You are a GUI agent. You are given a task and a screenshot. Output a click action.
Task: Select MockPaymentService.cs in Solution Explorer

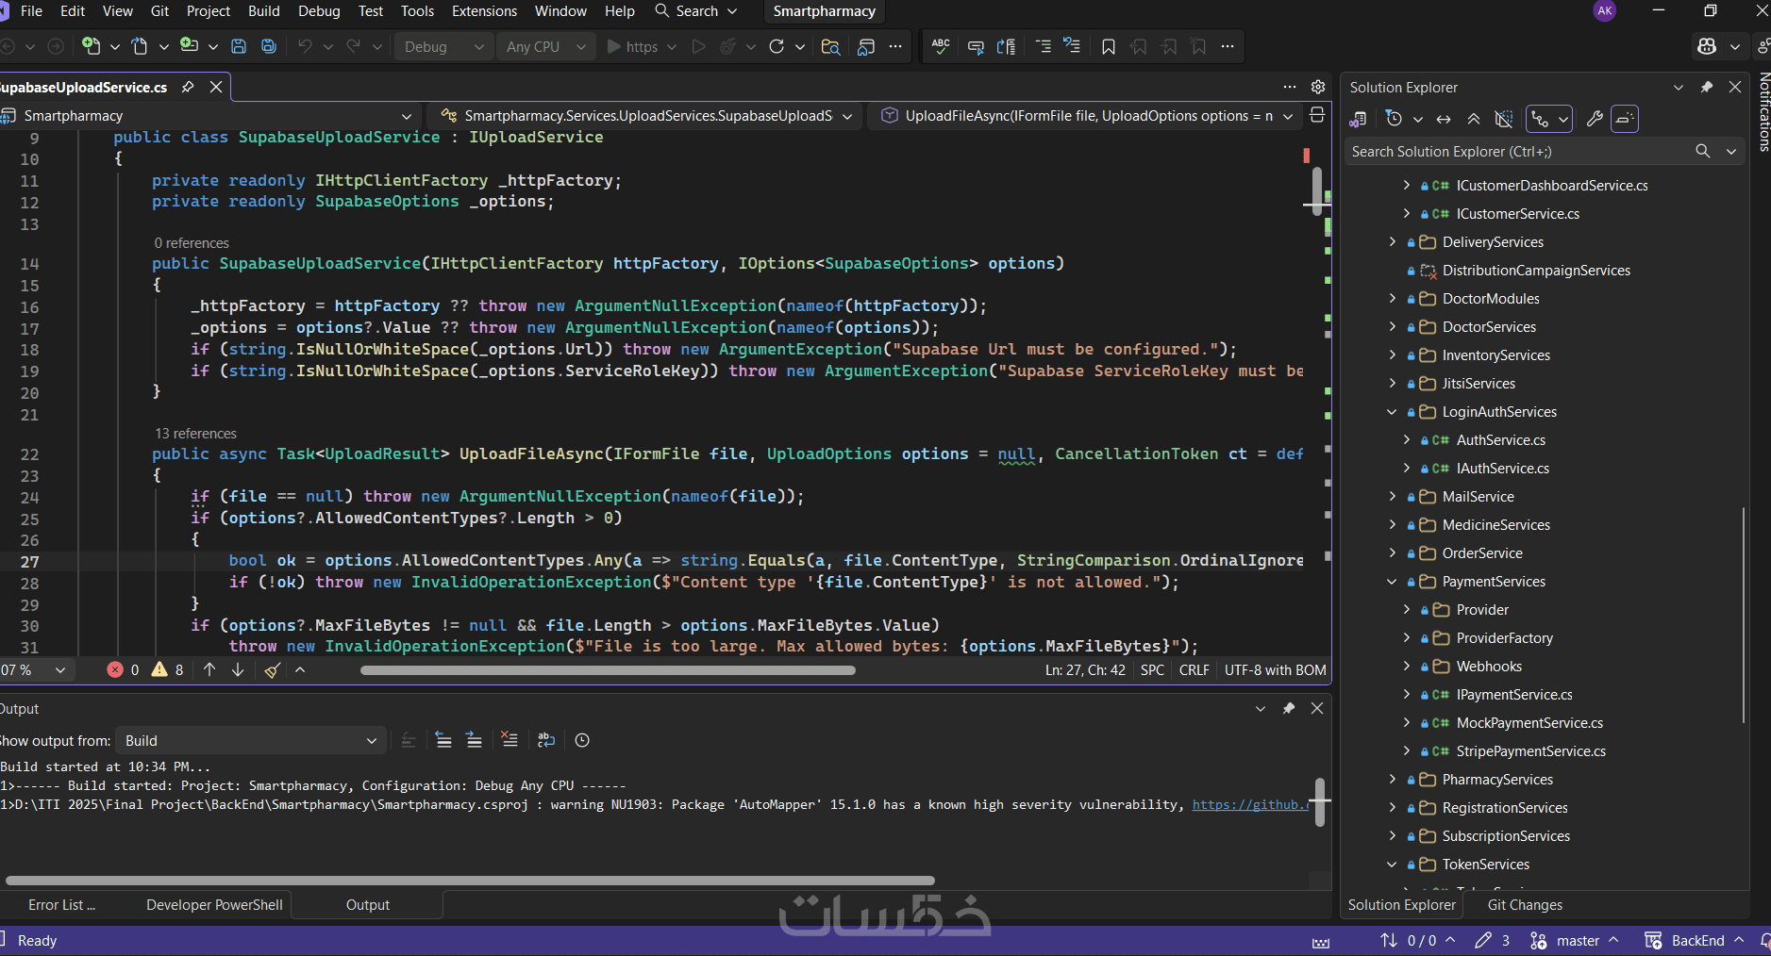pos(1529,723)
